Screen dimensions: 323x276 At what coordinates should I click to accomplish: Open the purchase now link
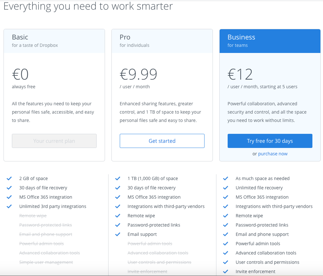coord(273,154)
